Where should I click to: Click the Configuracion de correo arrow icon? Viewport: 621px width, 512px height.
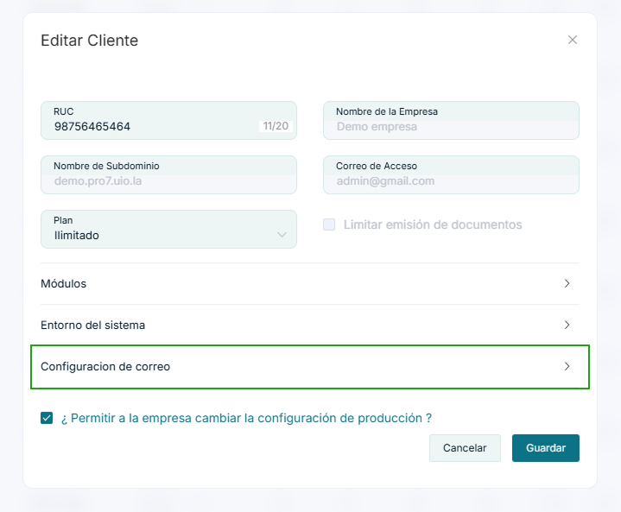pos(567,366)
